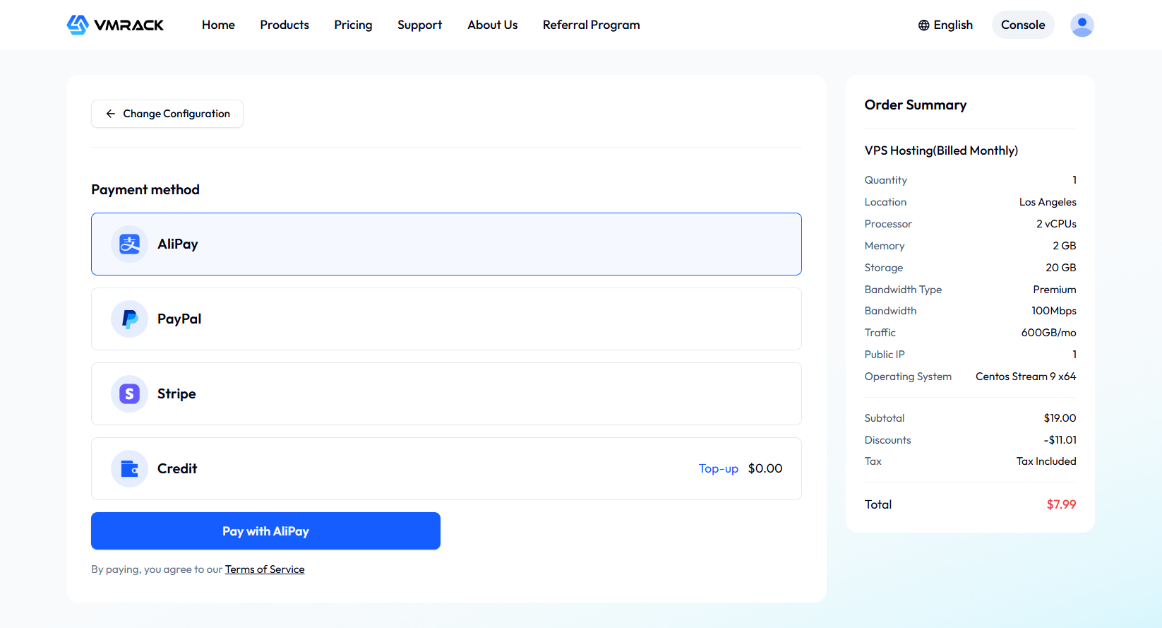Click the $7.99 total price
Screen dimensions: 1162x628
(1062, 504)
